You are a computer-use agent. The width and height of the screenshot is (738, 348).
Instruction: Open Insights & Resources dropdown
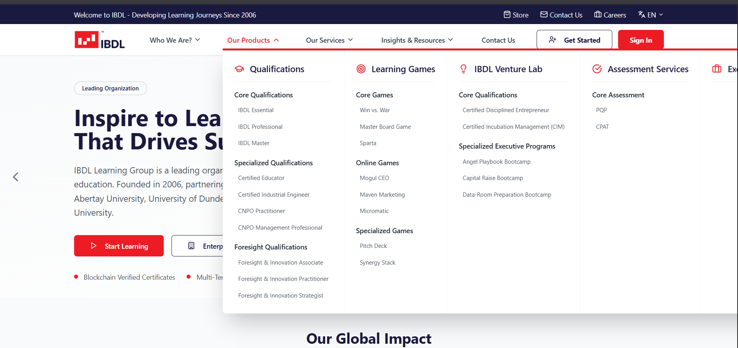click(417, 40)
